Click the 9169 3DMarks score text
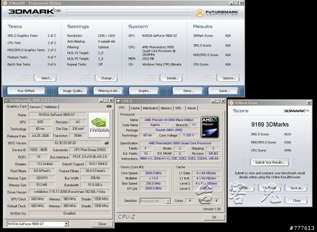The height and width of the screenshot is (232, 317). (x=270, y=124)
